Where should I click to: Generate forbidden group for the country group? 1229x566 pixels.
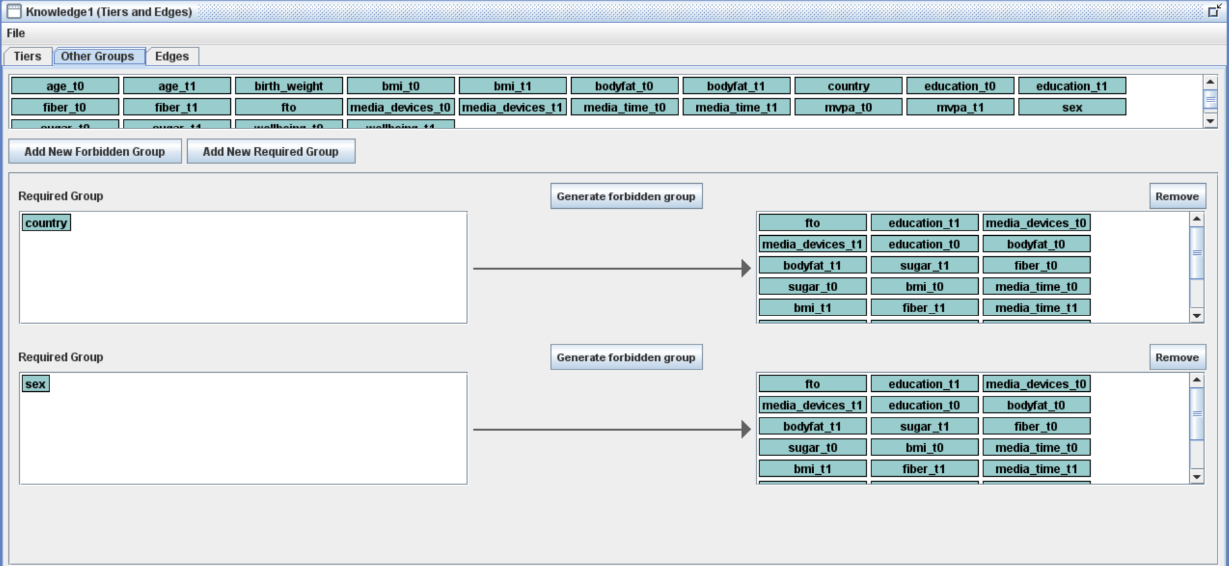pyautogui.click(x=626, y=197)
